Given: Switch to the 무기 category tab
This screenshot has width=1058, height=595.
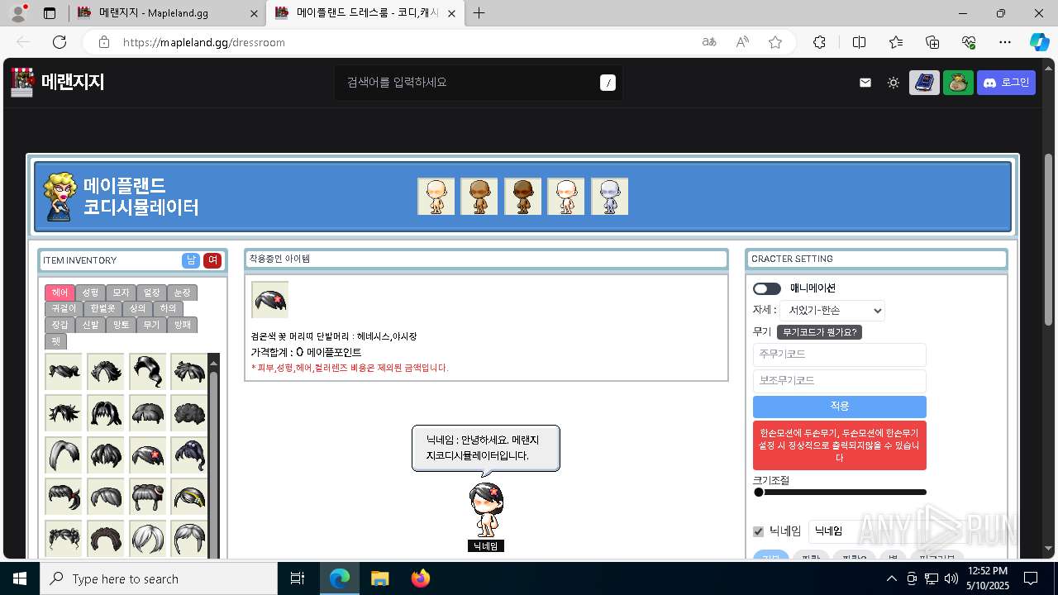Looking at the screenshot, I should (x=151, y=325).
